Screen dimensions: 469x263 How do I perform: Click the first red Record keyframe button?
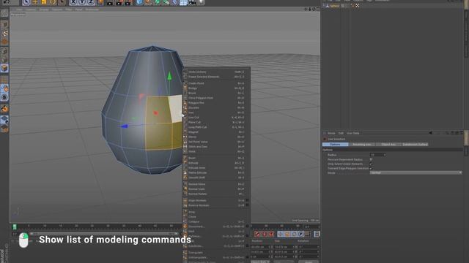(x=257, y=234)
